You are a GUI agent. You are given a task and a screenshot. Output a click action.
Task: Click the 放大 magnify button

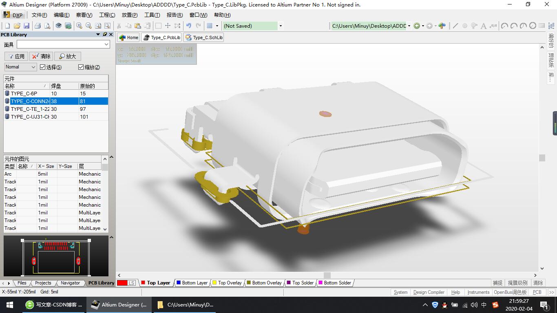coord(68,56)
